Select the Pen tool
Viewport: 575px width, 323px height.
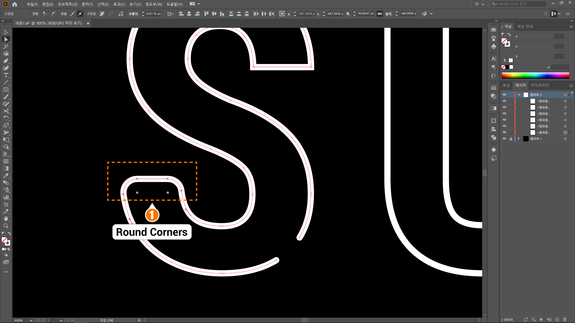pyautogui.click(x=6, y=61)
